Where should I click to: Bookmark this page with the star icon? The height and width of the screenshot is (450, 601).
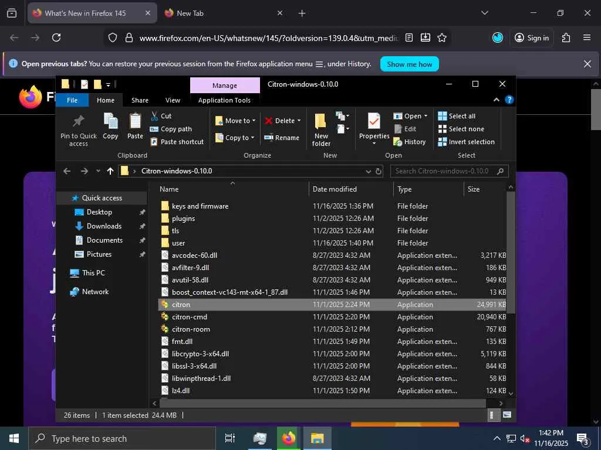coord(442,37)
